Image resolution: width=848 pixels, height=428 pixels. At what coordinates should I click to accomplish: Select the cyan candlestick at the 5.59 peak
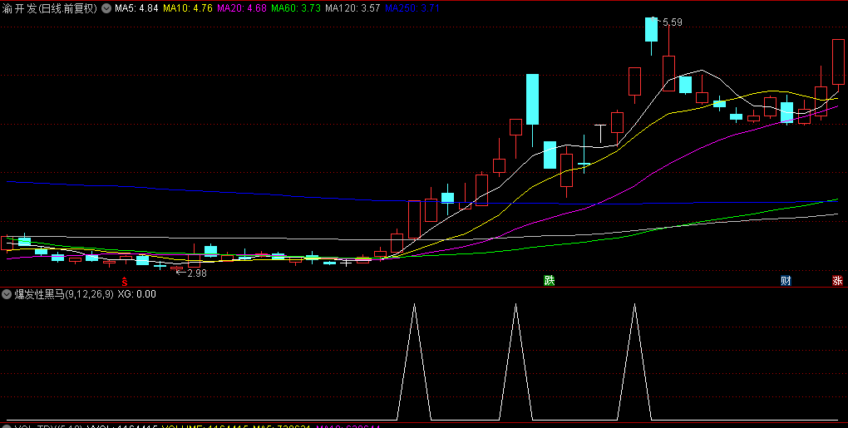(651, 30)
